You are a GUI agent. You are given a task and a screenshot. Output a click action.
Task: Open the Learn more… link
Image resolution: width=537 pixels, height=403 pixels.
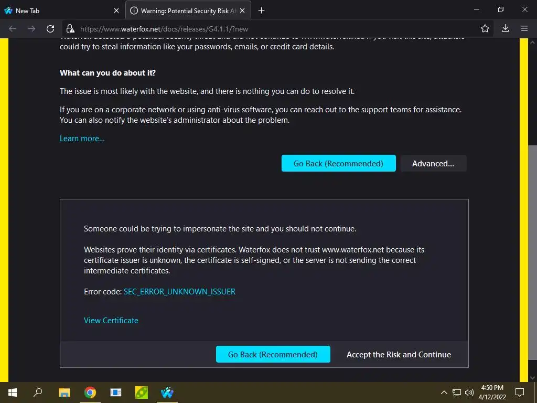(x=82, y=139)
